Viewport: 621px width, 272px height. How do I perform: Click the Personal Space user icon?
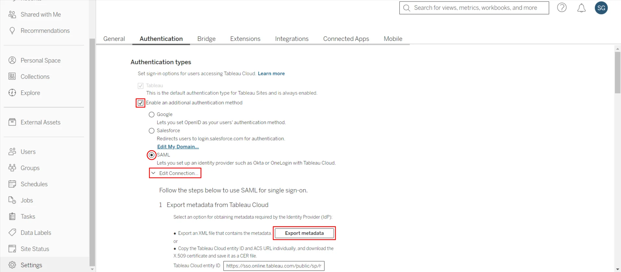(x=12, y=60)
